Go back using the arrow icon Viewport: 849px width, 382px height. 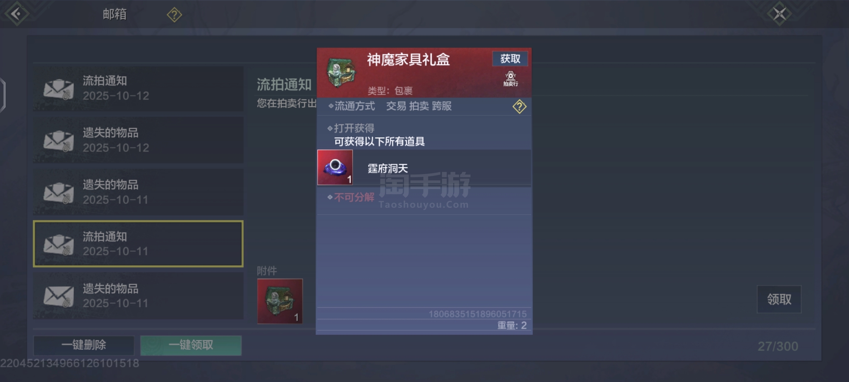point(16,14)
